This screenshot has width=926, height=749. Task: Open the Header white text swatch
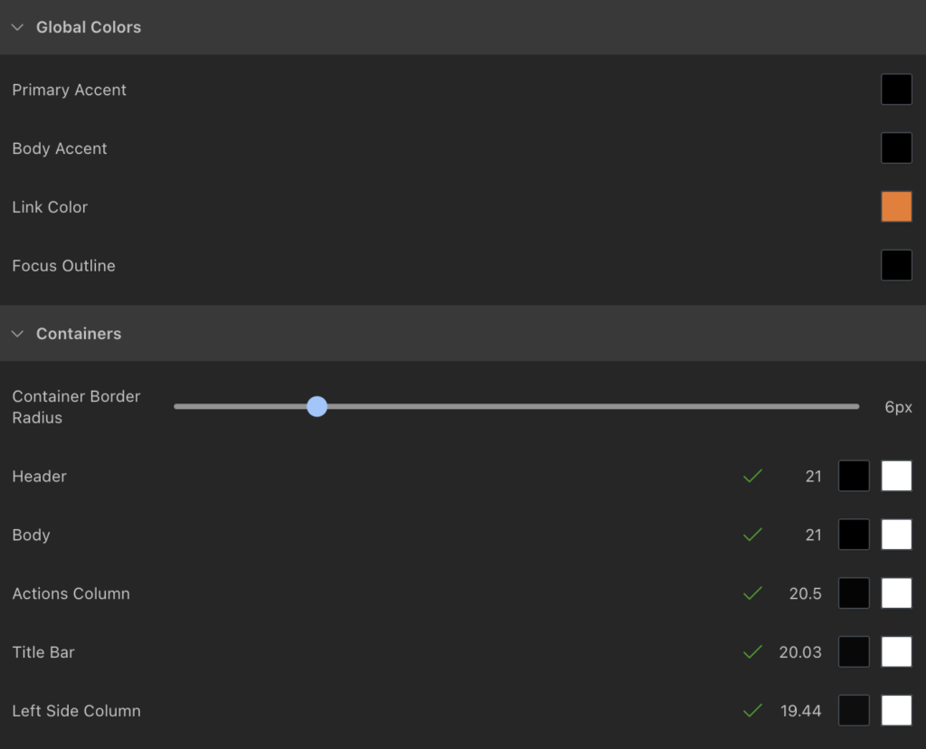(896, 476)
